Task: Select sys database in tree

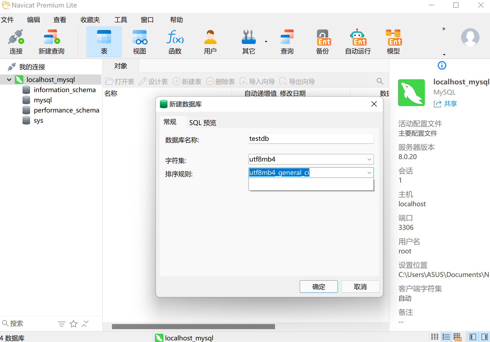Action: pos(38,121)
